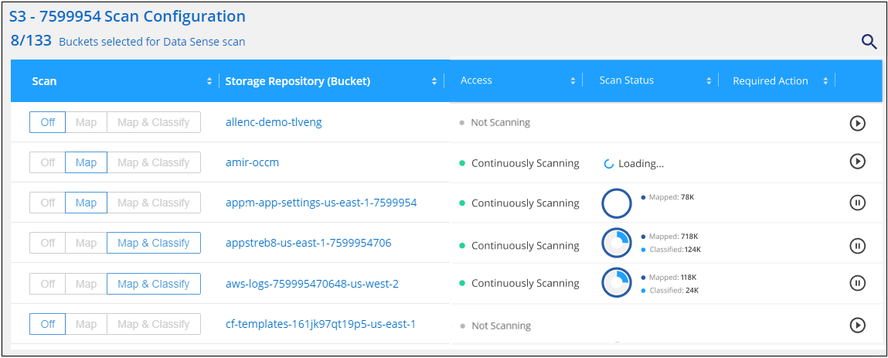
Task: Click the loading spinner in amir-occm row
Action: 609,164
